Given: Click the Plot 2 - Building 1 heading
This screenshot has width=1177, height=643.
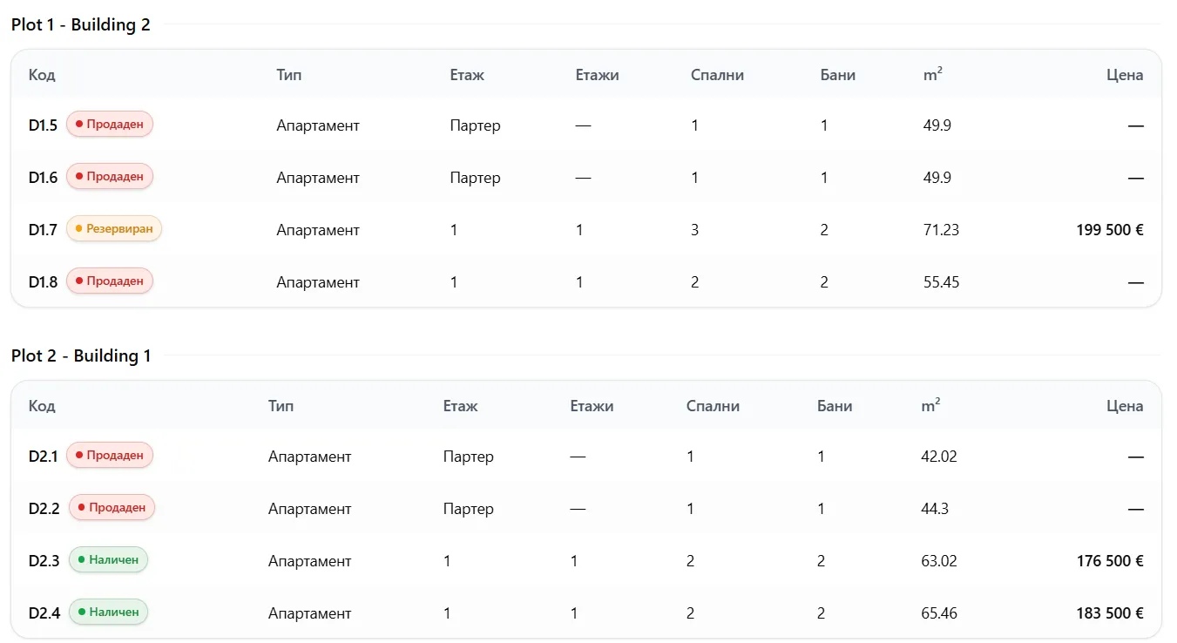Looking at the screenshot, I should [x=81, y=355].
